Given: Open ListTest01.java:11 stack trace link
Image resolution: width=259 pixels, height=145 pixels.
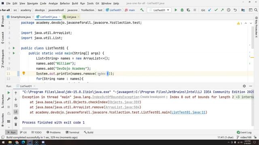Looking at the screenshot, I should click(x=188, y=112).
